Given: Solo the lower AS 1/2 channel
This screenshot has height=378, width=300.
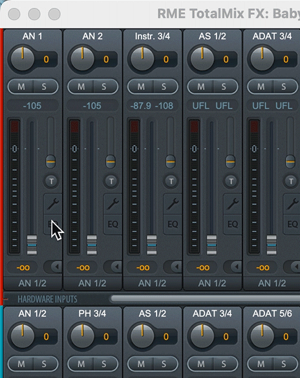Looking at the screenshot, I should [164, 364].
